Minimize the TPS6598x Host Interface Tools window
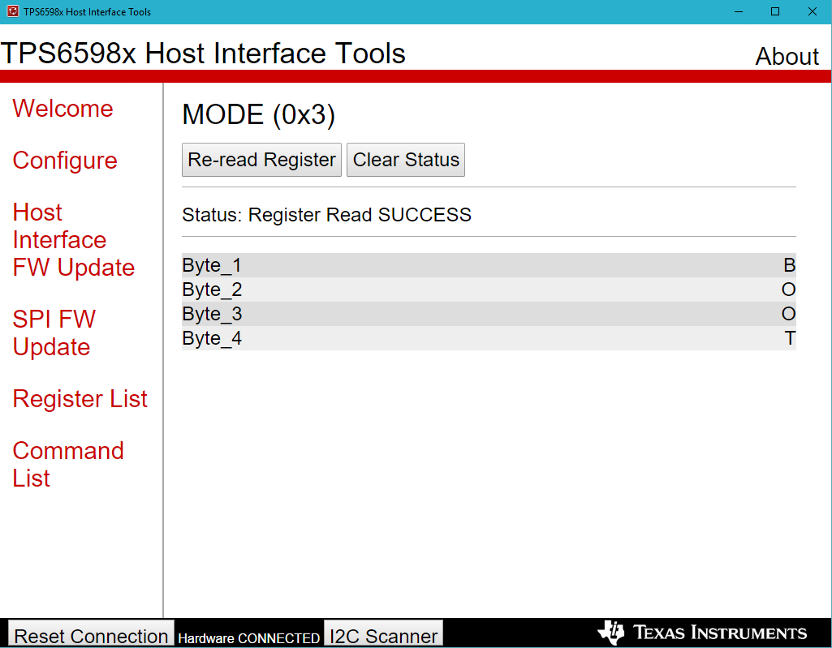This screenshot has height=648, width=832. point(737,11)
